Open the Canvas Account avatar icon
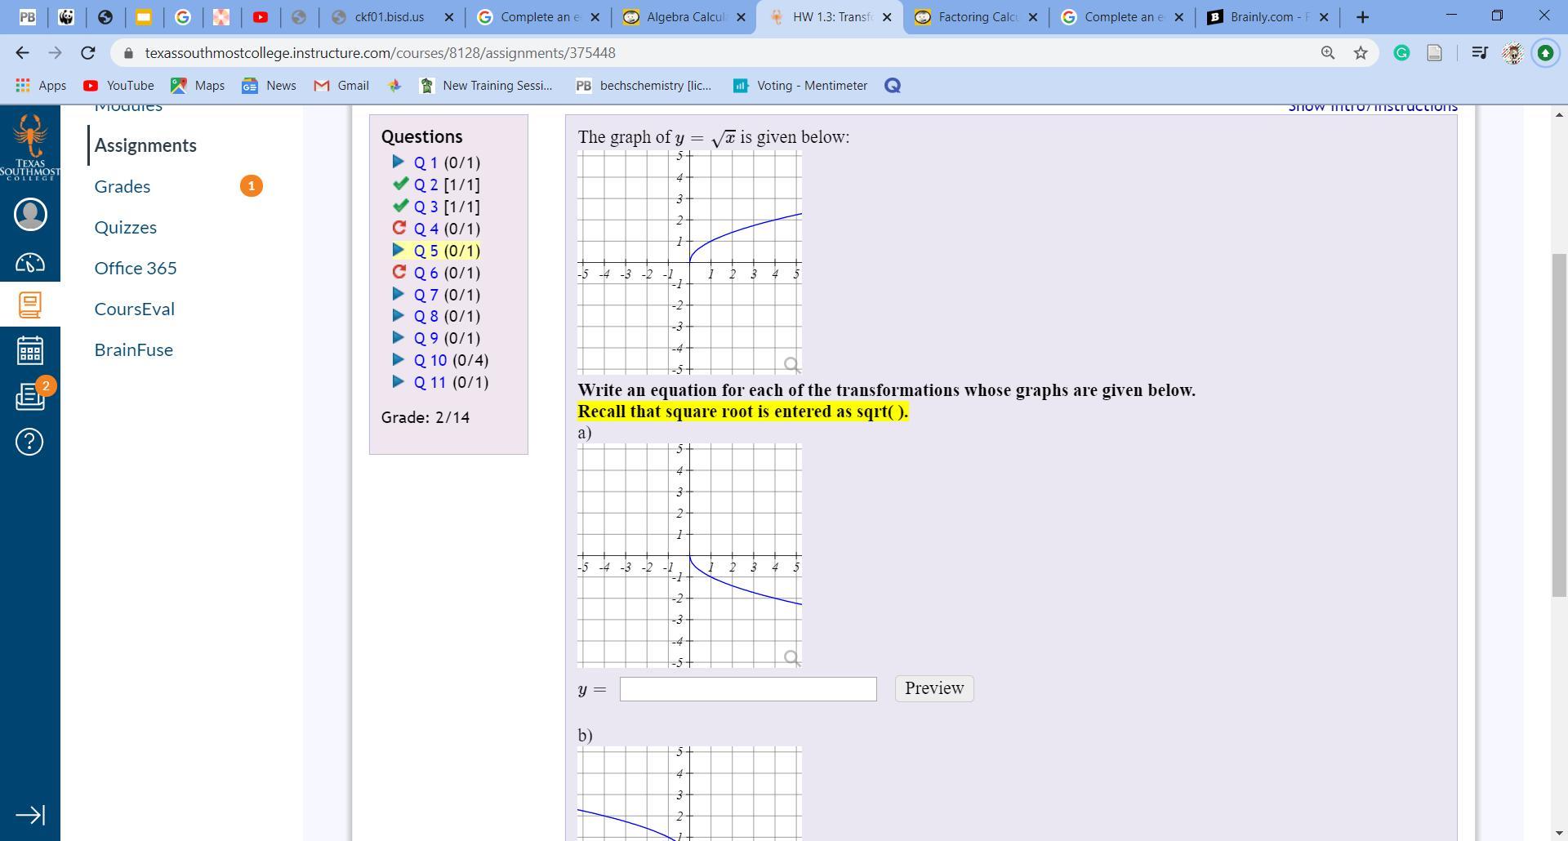1568x841 pixels. coord(30,215)
